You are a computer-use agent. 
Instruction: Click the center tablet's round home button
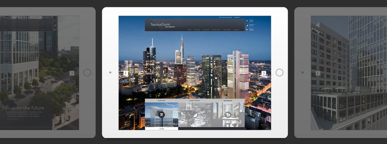pyautogui.click(x=279, y=72)
